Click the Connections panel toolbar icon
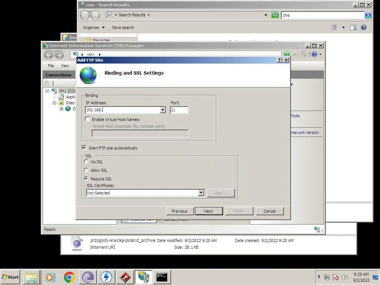380x285 pixels. pos(47,83)
